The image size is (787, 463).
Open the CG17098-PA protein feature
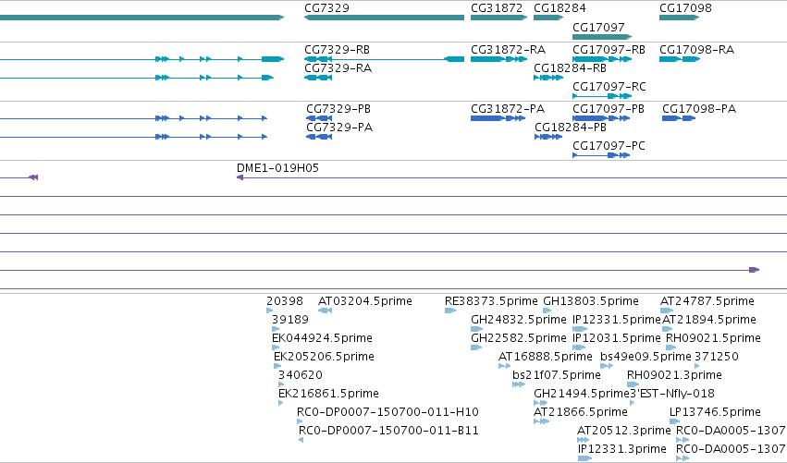(679, 118)
